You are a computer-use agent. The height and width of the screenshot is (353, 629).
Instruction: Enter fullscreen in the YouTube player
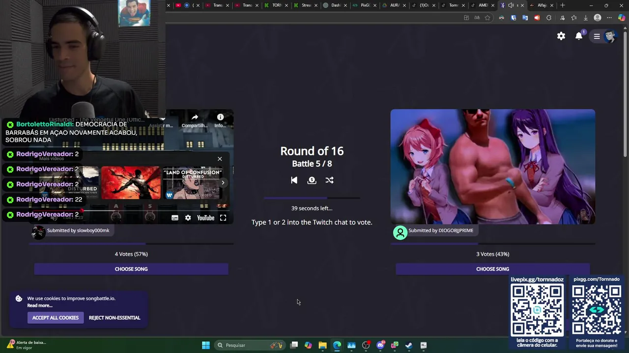pyautogui.click(x=223, y=218)
